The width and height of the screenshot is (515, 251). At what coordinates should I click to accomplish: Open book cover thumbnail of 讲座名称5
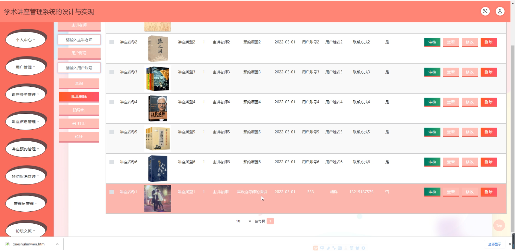point(158,139)
